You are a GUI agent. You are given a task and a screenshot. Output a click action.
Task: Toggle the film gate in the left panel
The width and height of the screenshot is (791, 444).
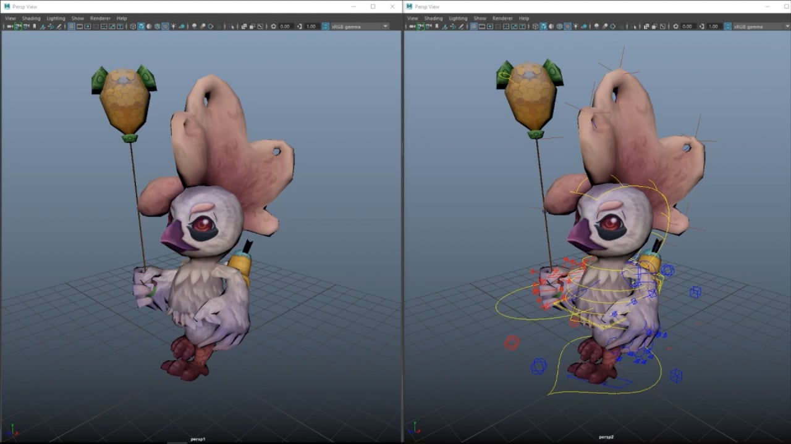pos(79,27)
